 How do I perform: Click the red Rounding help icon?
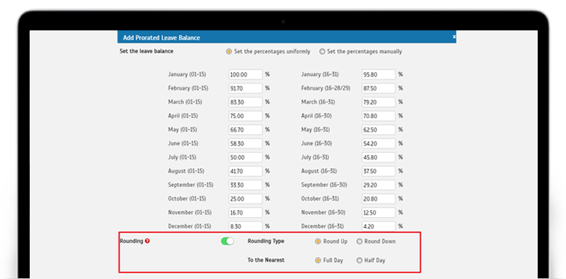[147, 241]
